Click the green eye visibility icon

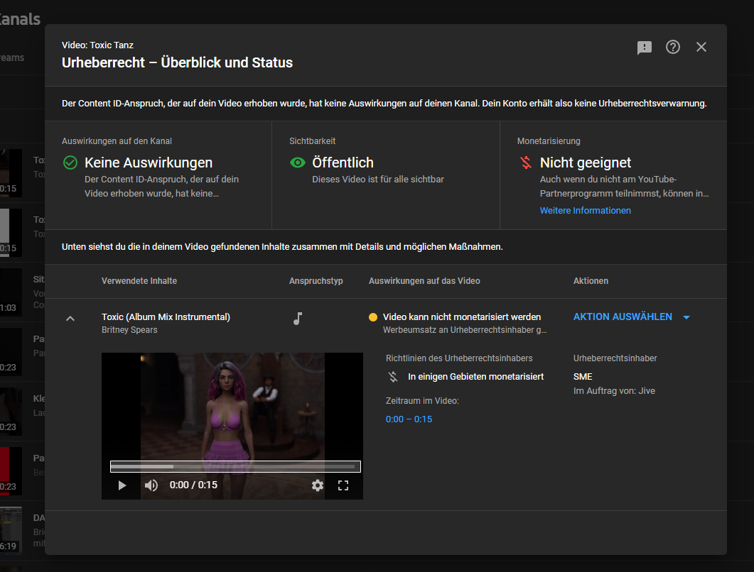click(298, 163)
